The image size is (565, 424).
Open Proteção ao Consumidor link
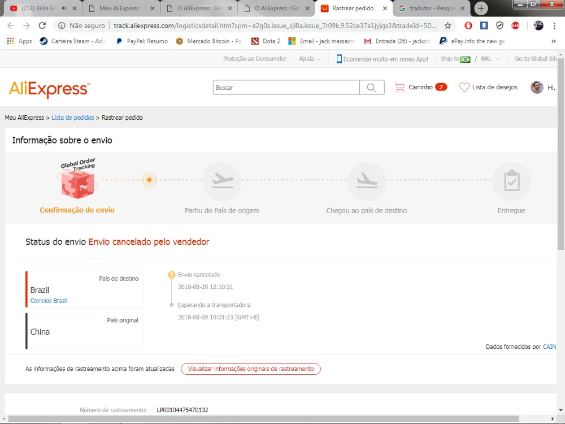[x=255, y=59]
